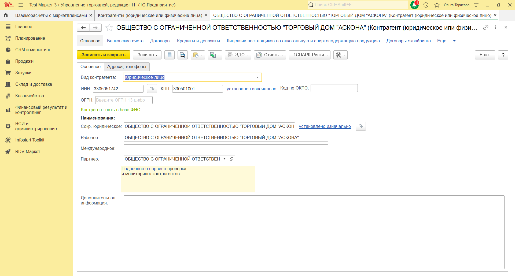The width and height of the screenshot is (515, 276).
Task: Click the home page icon
Action: pos(6,15)
